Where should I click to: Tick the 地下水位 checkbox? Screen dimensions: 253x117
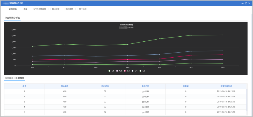click(77, 9)
